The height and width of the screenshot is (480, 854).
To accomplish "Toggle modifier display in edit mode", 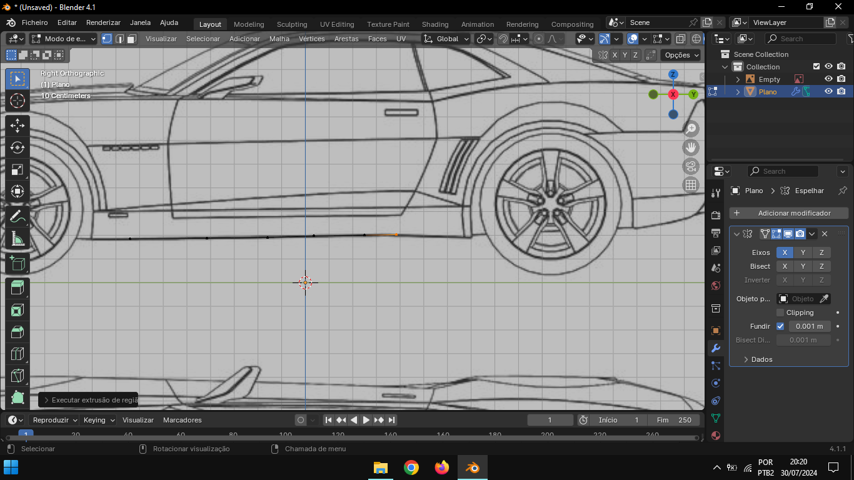I will [x=776, y=234].
